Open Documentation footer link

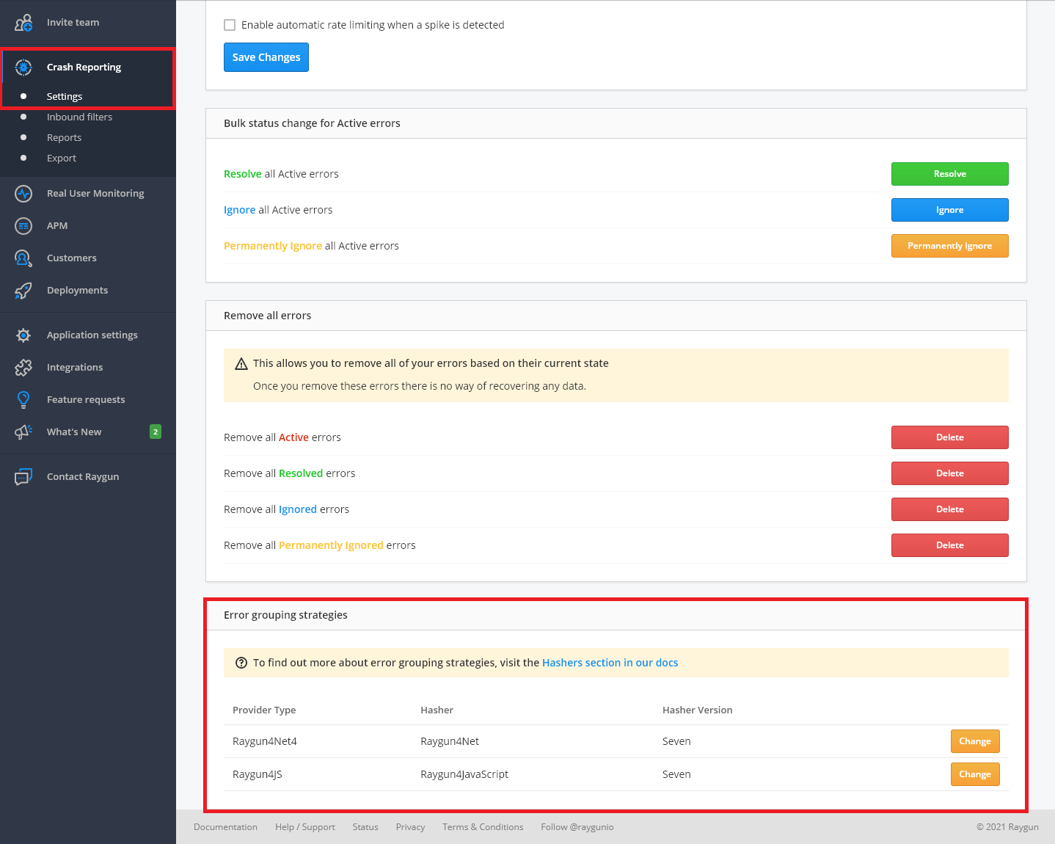pos(225,827)
